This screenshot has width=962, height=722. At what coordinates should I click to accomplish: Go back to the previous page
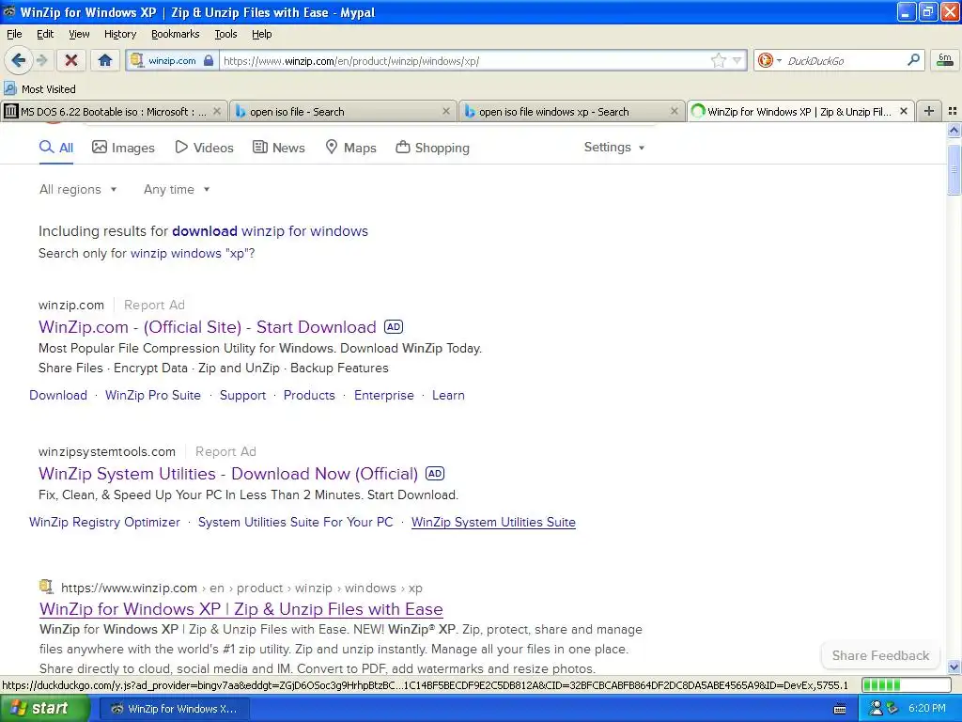pyautogui.click(x=18, y=60)
